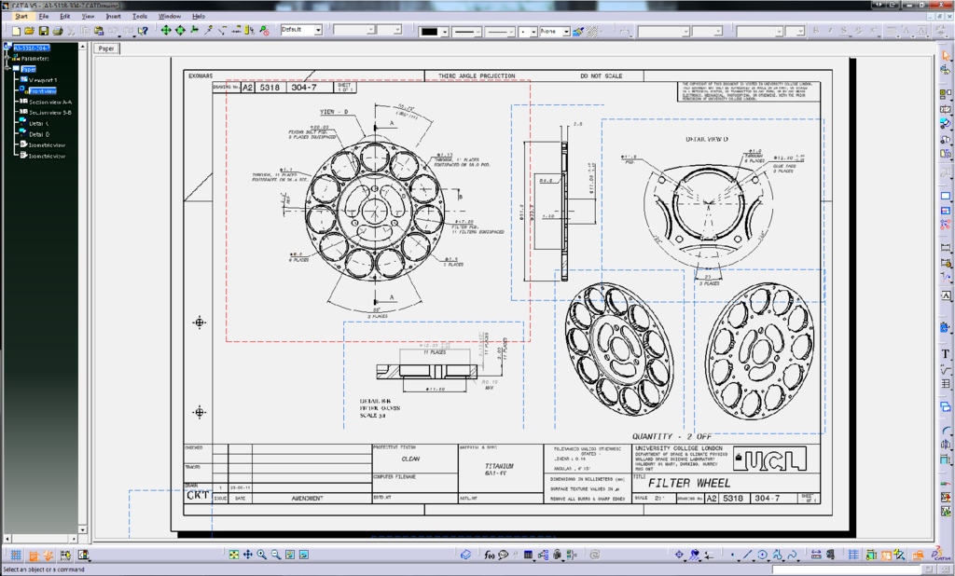Screen dimensions: 955x576
Task: Click the CATIA logo icon at bottom right
Action: coord(941,554)
